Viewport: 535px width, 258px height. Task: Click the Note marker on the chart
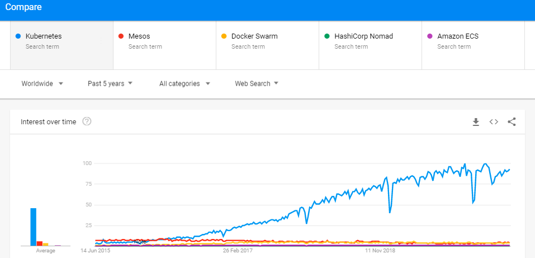coord(140,242)
